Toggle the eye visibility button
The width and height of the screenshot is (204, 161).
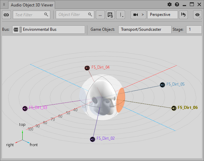click(197, 15)
